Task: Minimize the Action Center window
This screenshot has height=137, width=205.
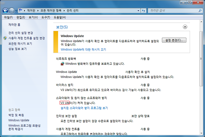Action: point(183,2)
